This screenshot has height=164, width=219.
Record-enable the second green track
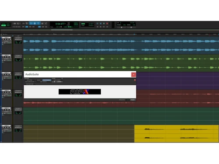coord(3,57)
